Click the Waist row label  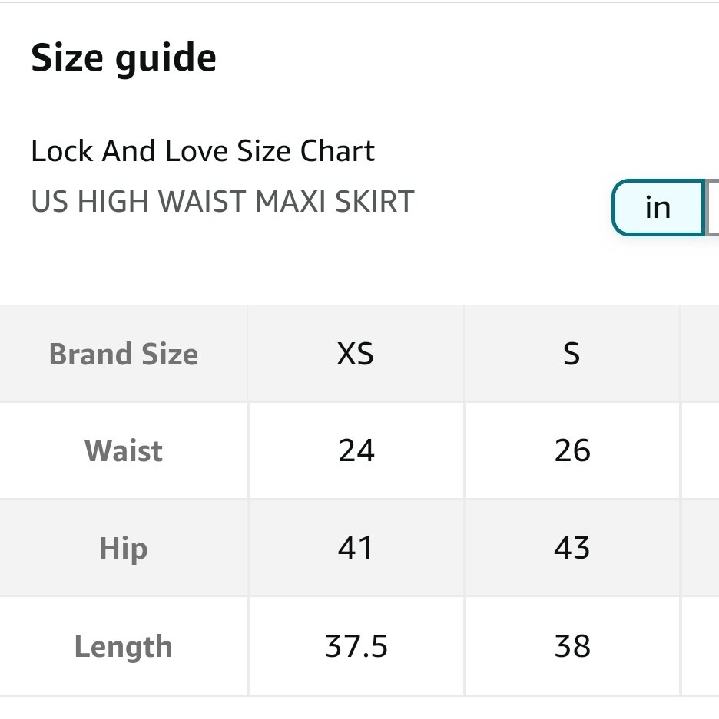(124, 450)
